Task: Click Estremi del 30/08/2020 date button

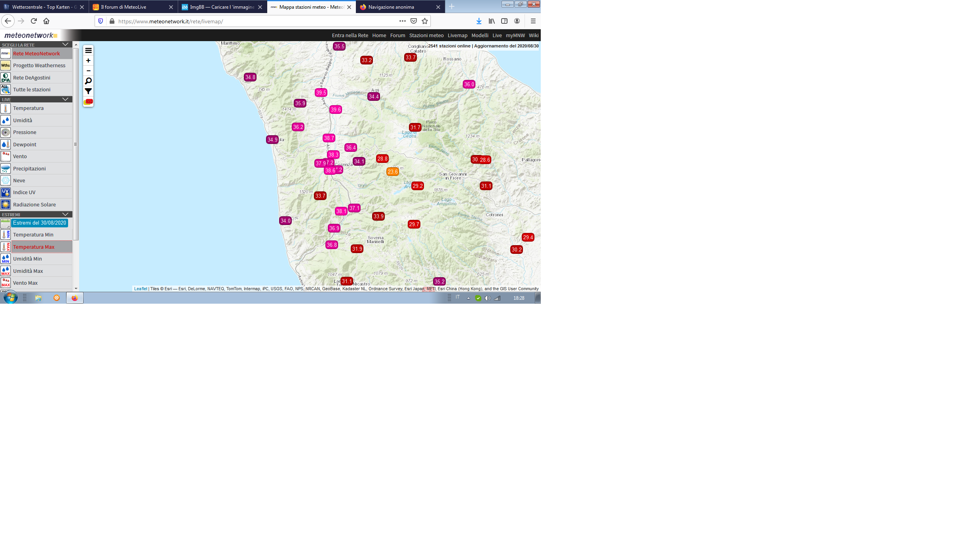Action: [40, 223]
